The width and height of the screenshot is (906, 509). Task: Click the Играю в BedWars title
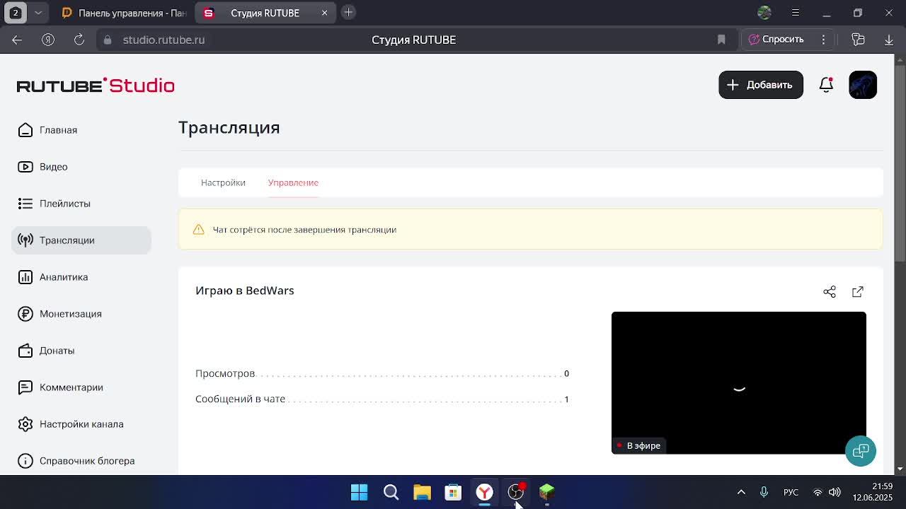click(245, 291)
